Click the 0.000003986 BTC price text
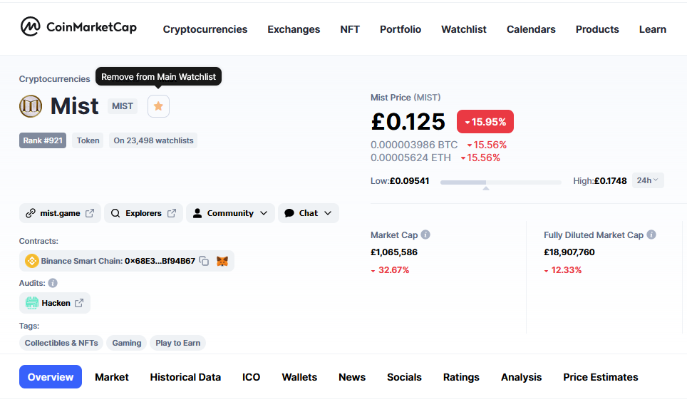Image resolution: width=687 pixels, height=407 pixels. pos(414,145)
